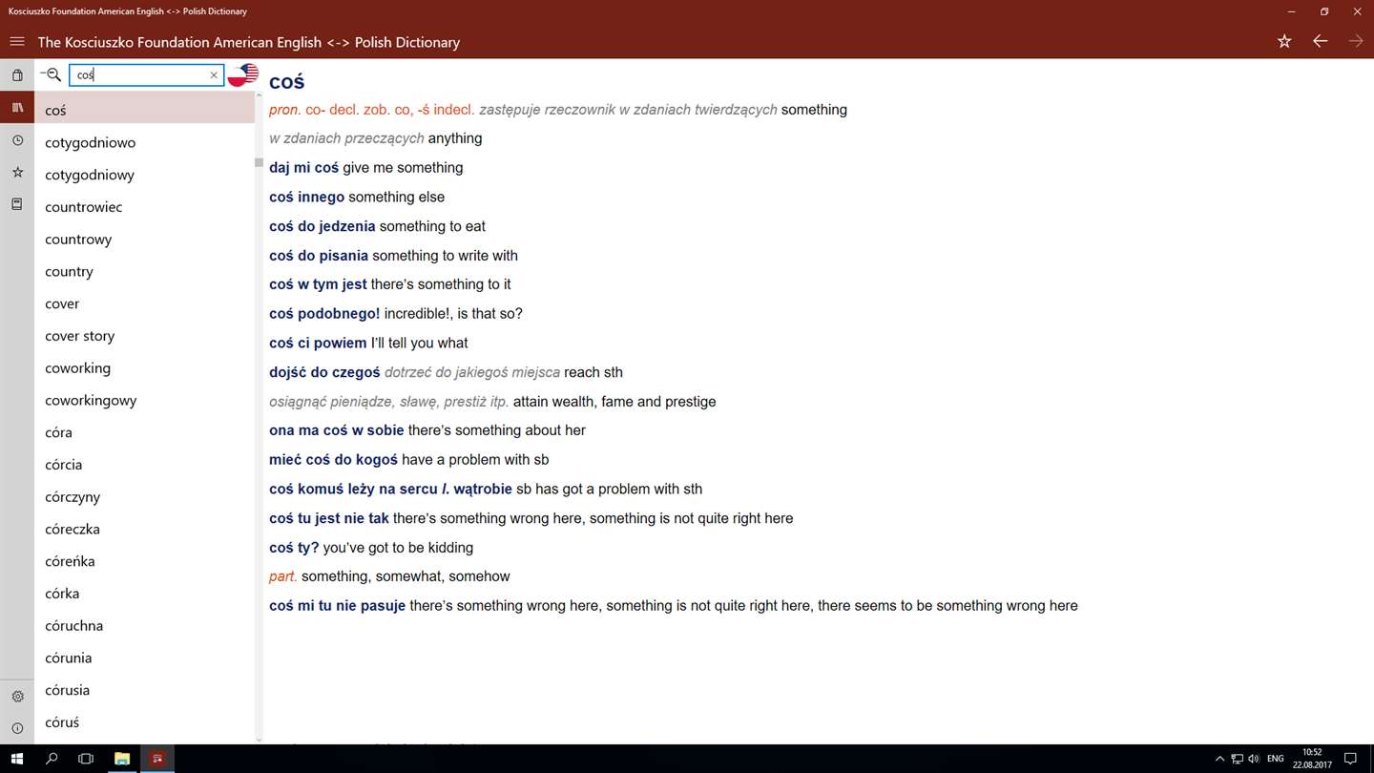The width and height of the screenshot is (1374, 773).
Task: Click phrase 'coś ty?'
Action: click(x=294, y=548)
